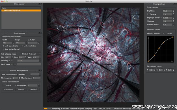Close the Imaging settings panel
177x110 pixels.
[176, 4]
